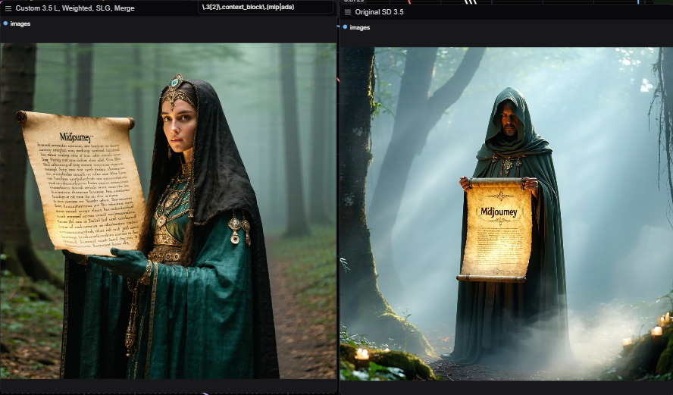
Task: Open menu icon of Original SD 3.5 node
Action: click(348, 12)
